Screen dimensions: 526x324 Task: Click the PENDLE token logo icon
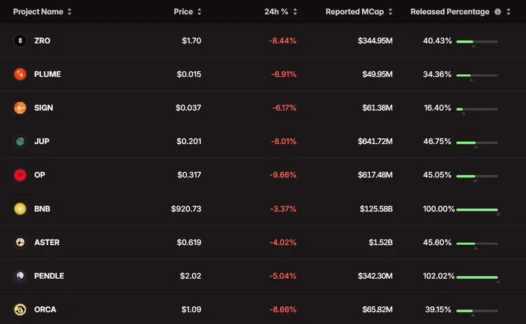[x=20, y=276]
